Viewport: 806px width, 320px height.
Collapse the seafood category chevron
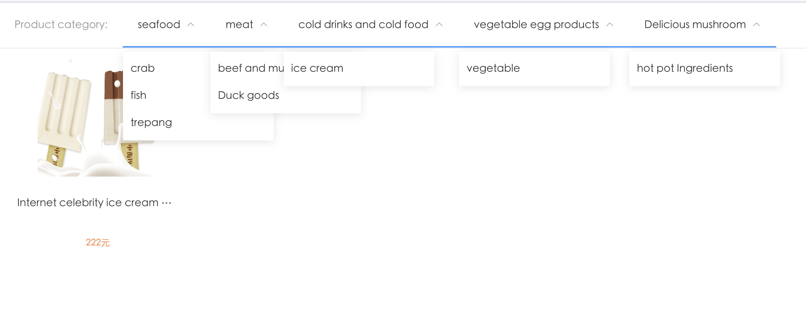(x=191, y=24)
